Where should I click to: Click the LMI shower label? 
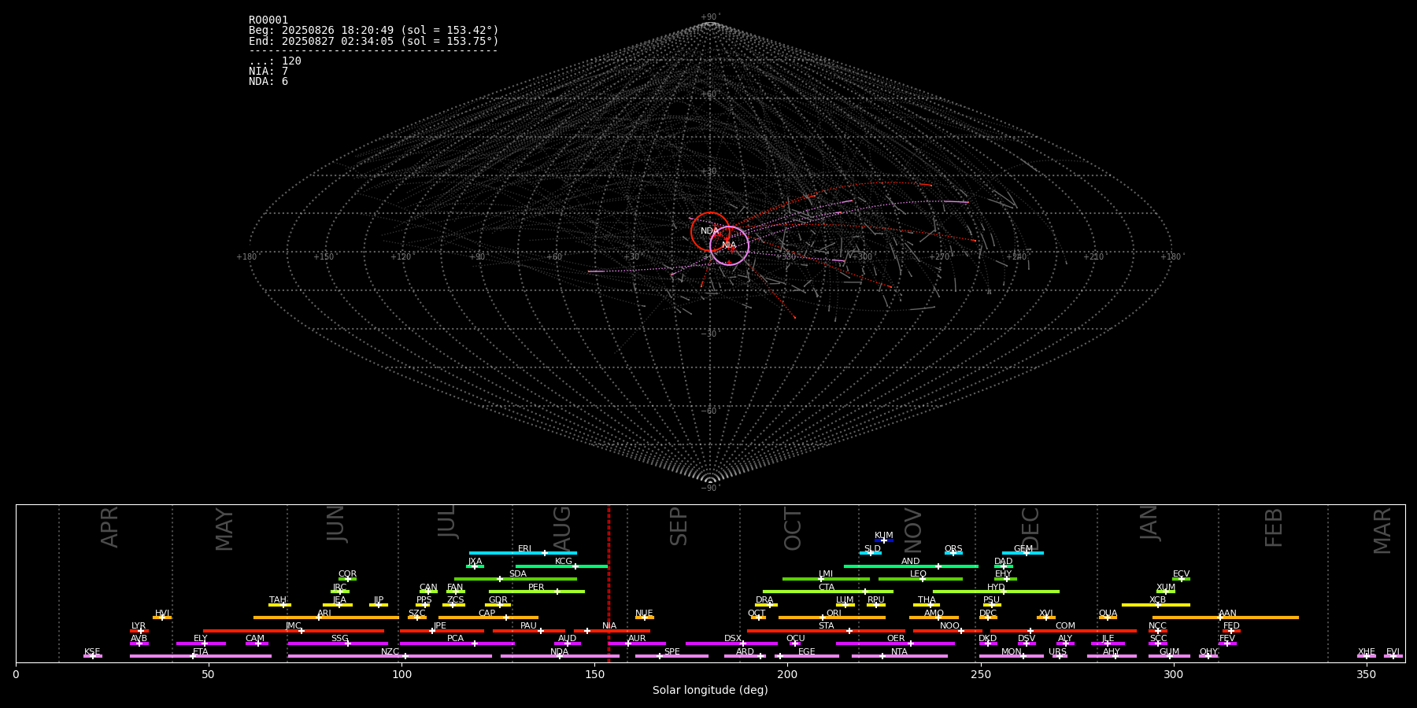[826, 574]
